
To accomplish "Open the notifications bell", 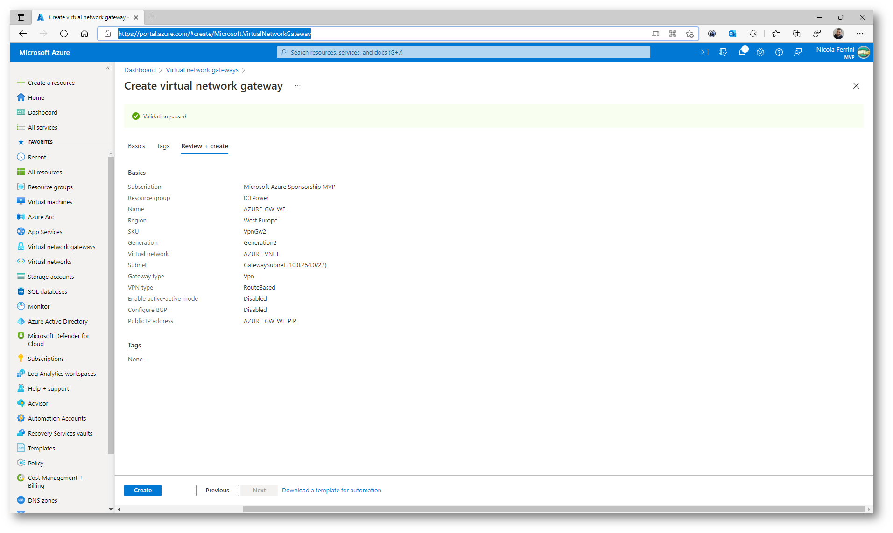I will 742,52.
